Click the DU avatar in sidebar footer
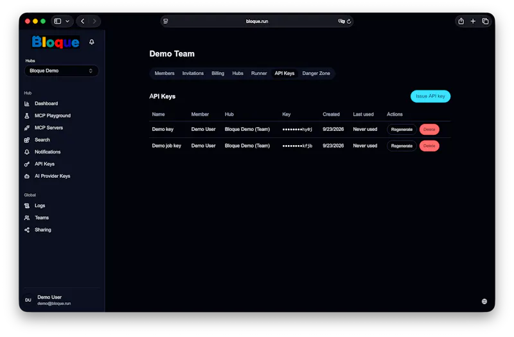 click(28, 300)
